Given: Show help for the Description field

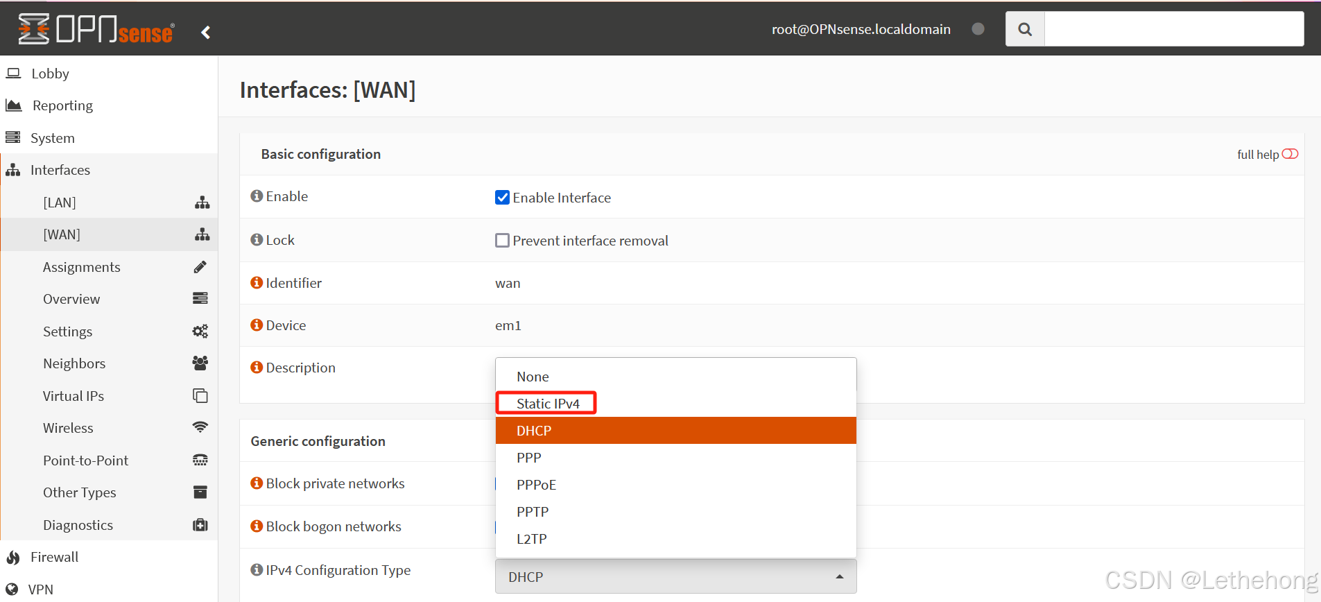Looking at the screenshot, I should [257, 367].
